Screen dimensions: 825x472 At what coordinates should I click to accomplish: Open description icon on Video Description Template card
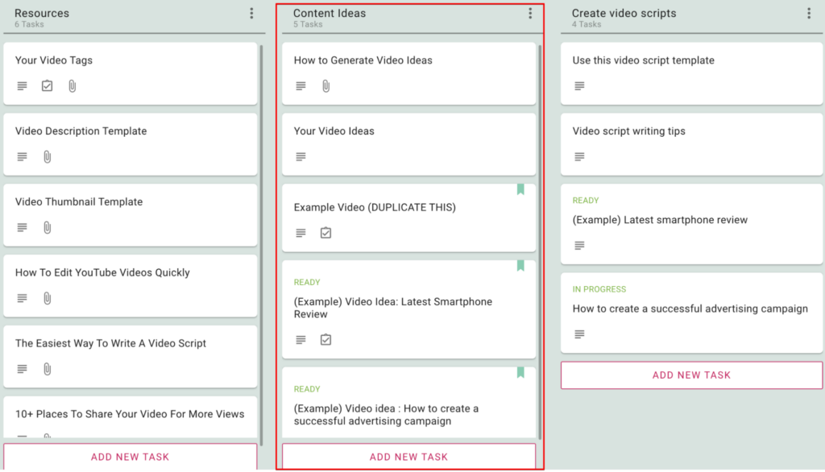click(22, 157)
